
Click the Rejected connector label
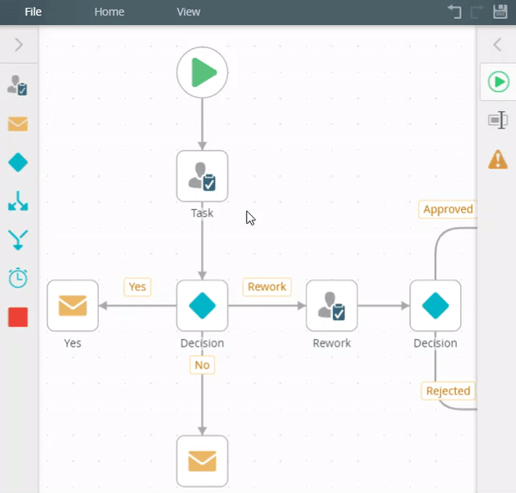pos(448,391)
